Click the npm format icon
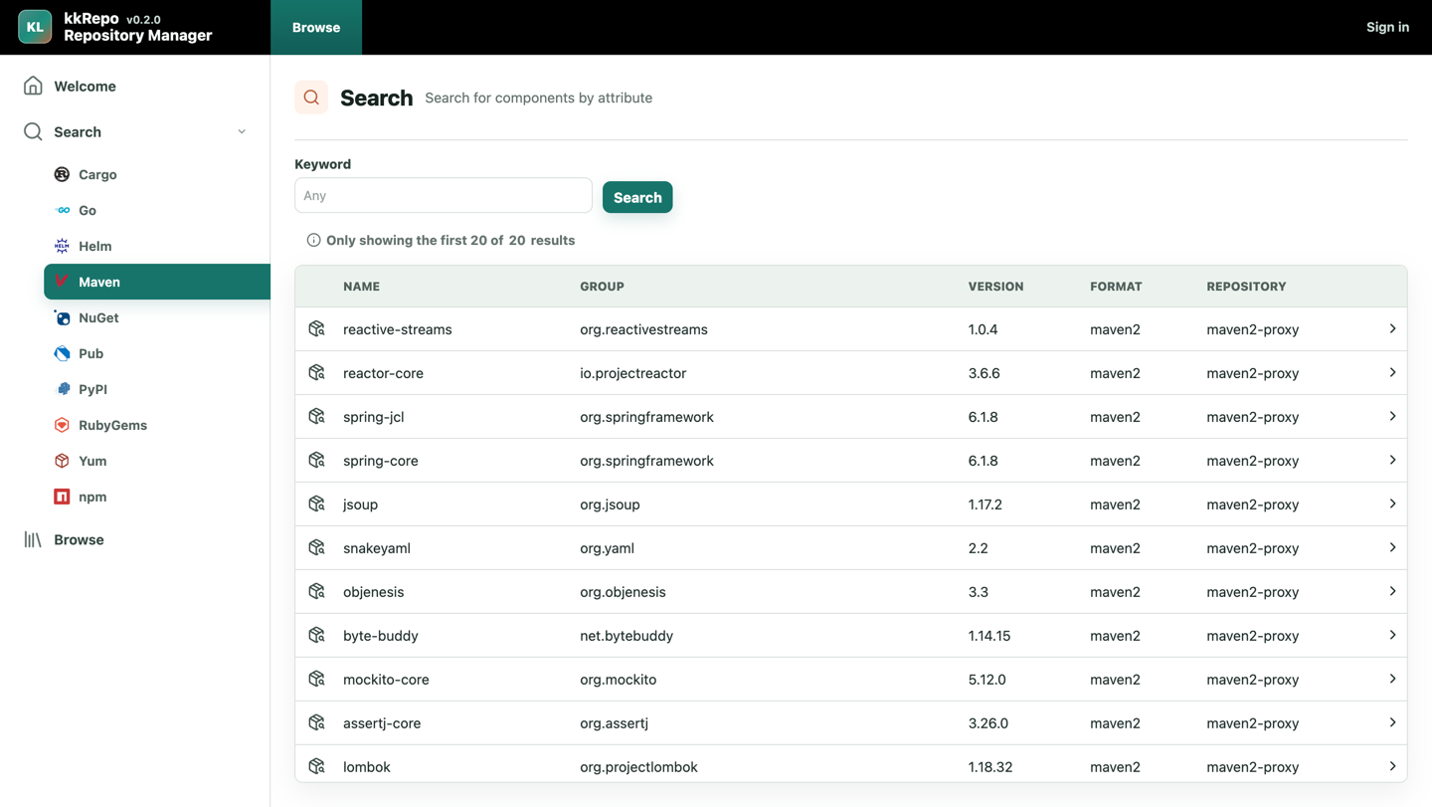 [62, 497]
